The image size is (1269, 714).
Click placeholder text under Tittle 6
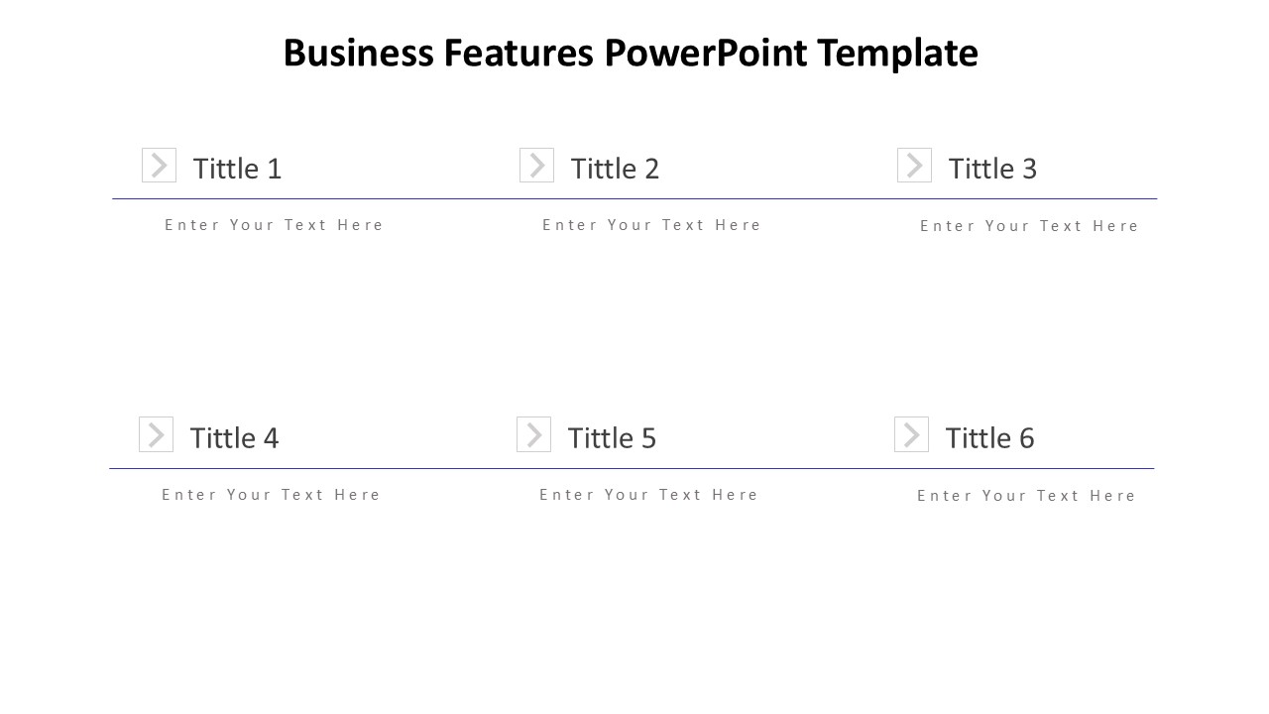point(1027,496)
